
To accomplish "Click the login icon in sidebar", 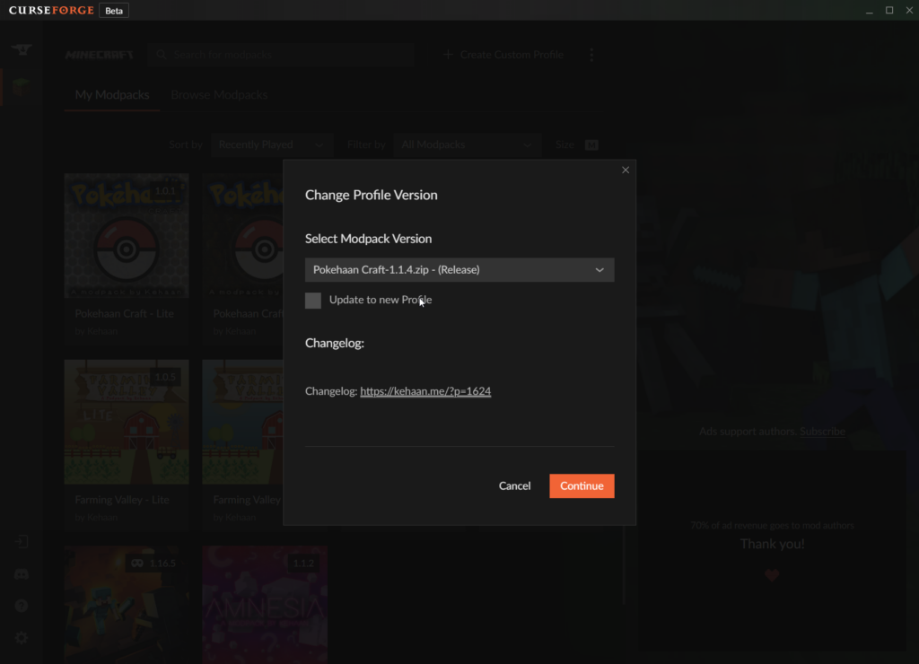I will 22,541.
